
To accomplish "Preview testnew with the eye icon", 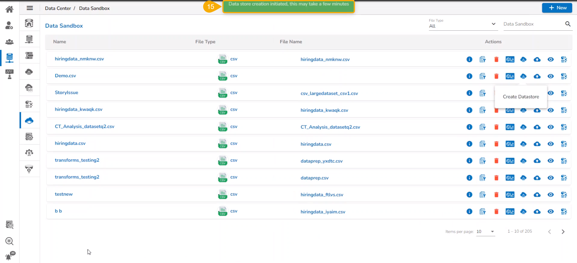I will 551,195.
